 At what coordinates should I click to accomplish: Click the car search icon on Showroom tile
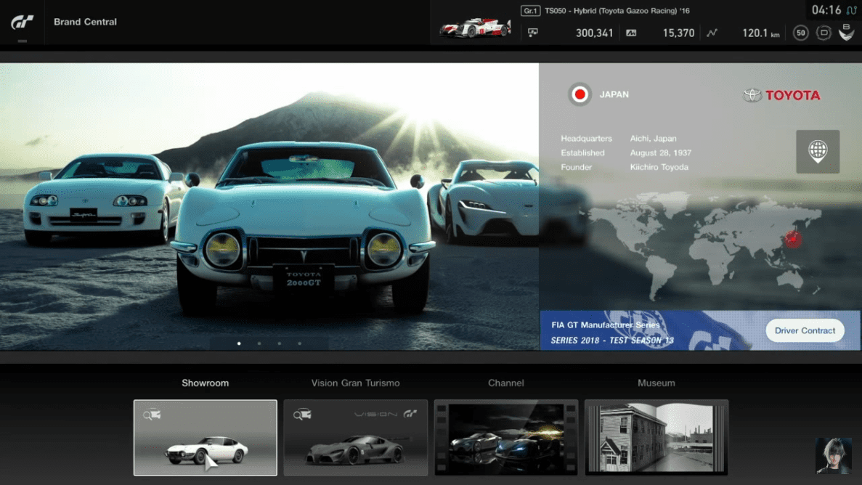point(152,414)
